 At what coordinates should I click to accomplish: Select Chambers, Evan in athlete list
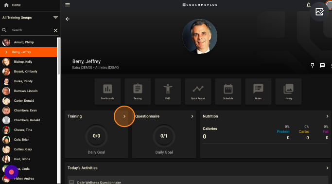(x=28, y=110)
